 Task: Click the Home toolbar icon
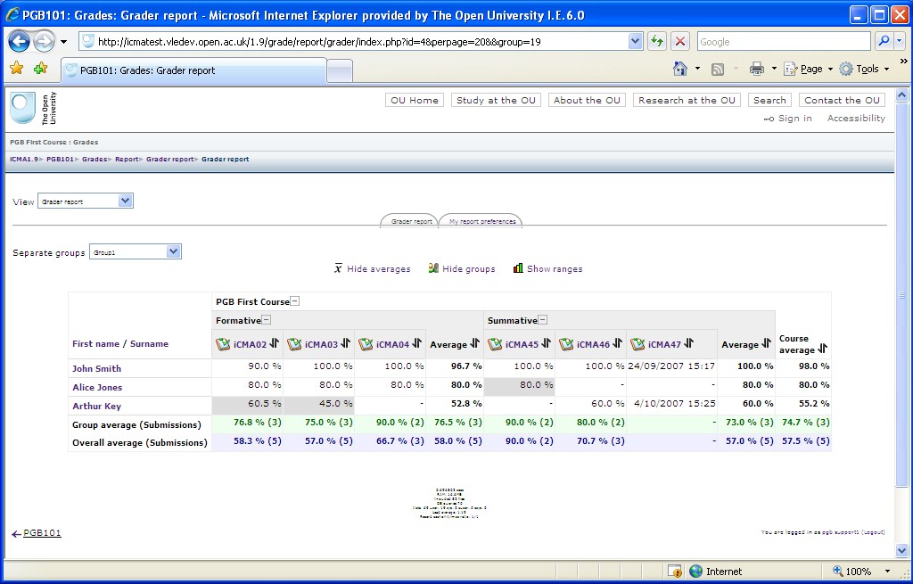click(679, 69)
